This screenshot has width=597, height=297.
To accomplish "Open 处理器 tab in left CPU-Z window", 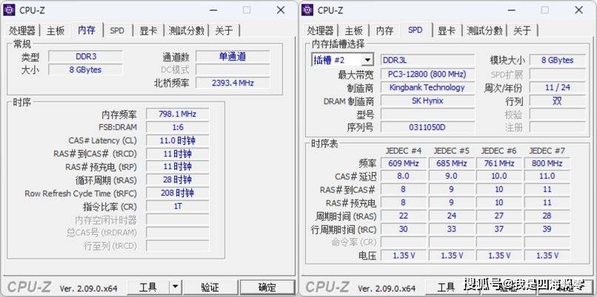I will 22,31.
